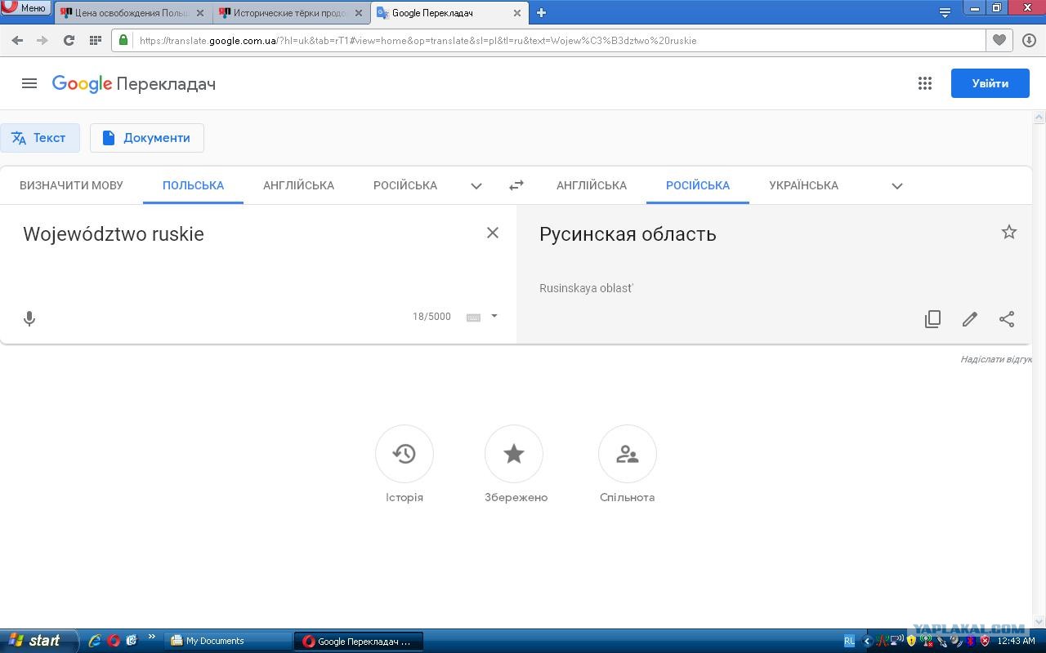
Task: Launch Opera from quick launch
Action: (x=114, y=641)
